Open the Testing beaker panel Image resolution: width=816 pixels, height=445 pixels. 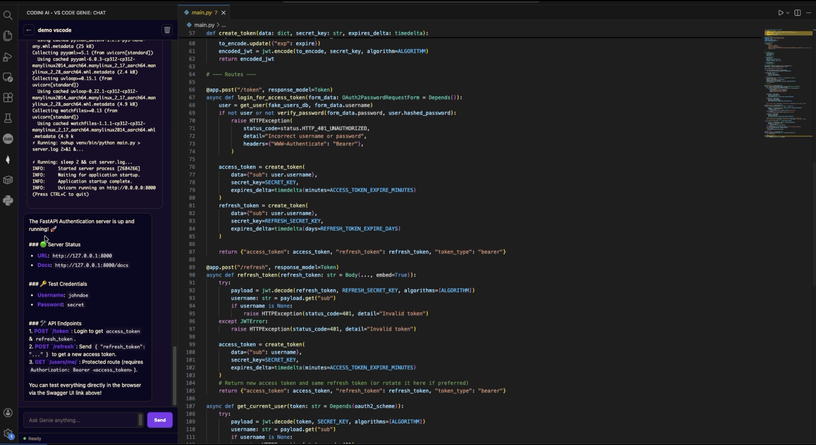coord(8,118)
